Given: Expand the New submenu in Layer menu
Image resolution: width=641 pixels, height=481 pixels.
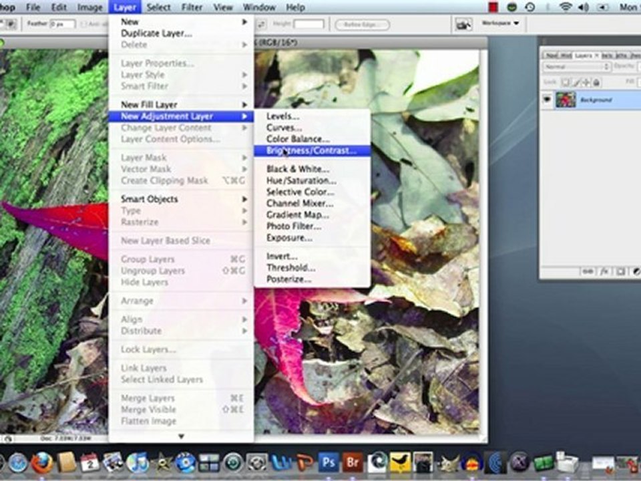Looking at the screenshot, I should coord(181,22).
